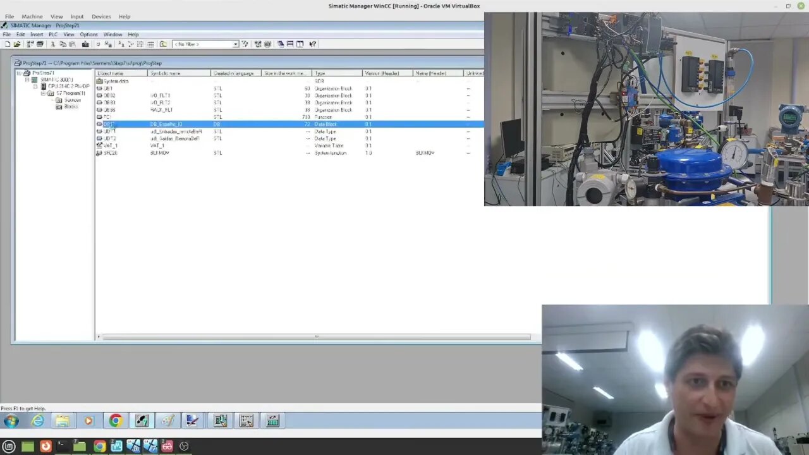Image resolution: width=809 pixels, height=455 pixels.
Task: Open the VirtualBox Devices menu
Action: 101,16
